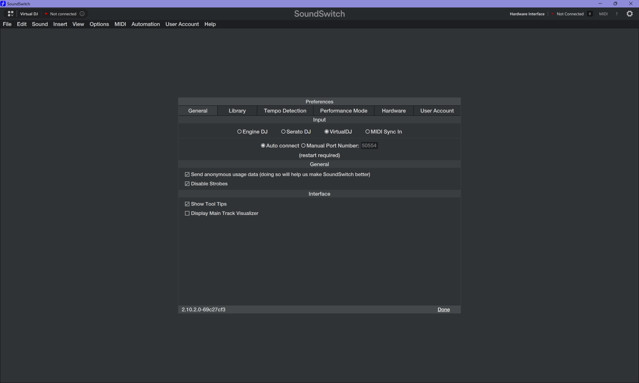The image size is (639, 383).
Task: Uncheck the Disable Strobes checkbox
Action: tap(187, 184)
